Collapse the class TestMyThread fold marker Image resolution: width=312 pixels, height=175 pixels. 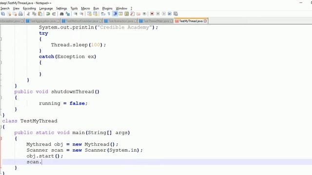(x=1, y=126)
